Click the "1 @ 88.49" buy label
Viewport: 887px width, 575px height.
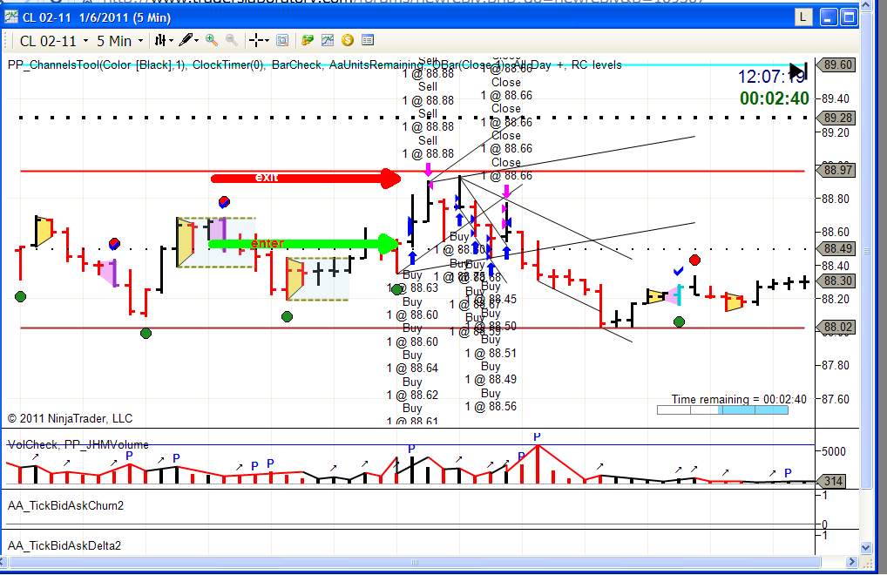point(491,379)
